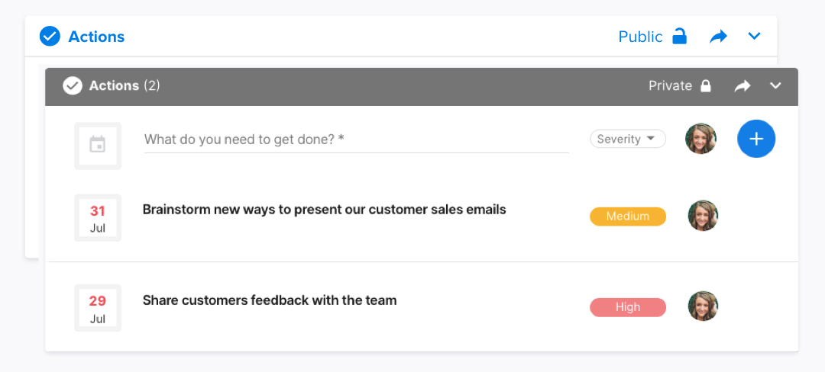Screen dimensions: 825x372
Task: Click the yellow Medium severity badge
Action: (628, 216)
